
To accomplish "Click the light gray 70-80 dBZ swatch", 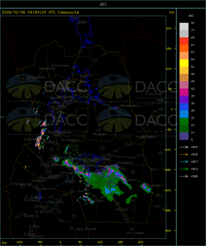I will (184, 27).
